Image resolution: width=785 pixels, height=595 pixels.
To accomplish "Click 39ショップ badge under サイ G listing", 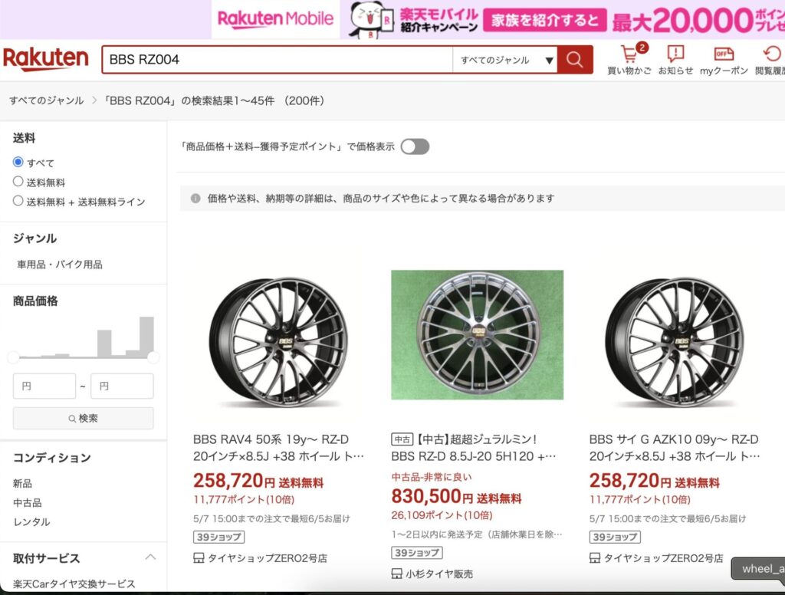I will coord(615,537).
